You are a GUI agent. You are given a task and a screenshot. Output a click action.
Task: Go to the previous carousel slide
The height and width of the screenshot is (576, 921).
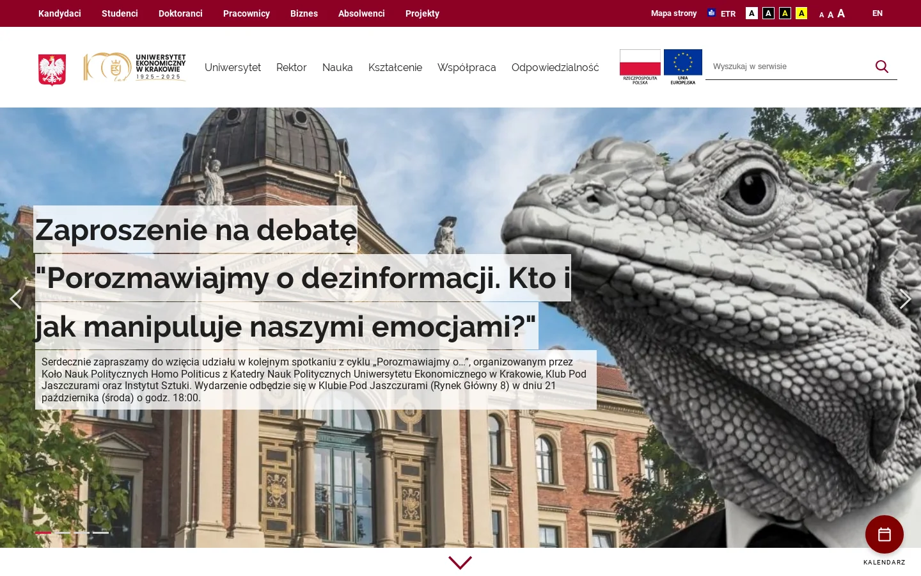15,299
